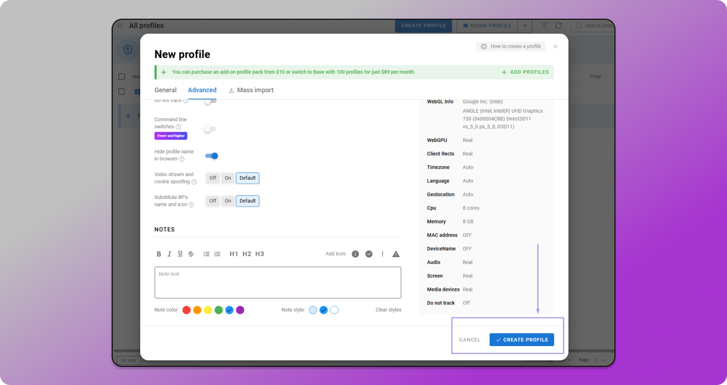Select the underline formatting icon
The width and height of the screenshot is (727, 385).
coord(180,254)
